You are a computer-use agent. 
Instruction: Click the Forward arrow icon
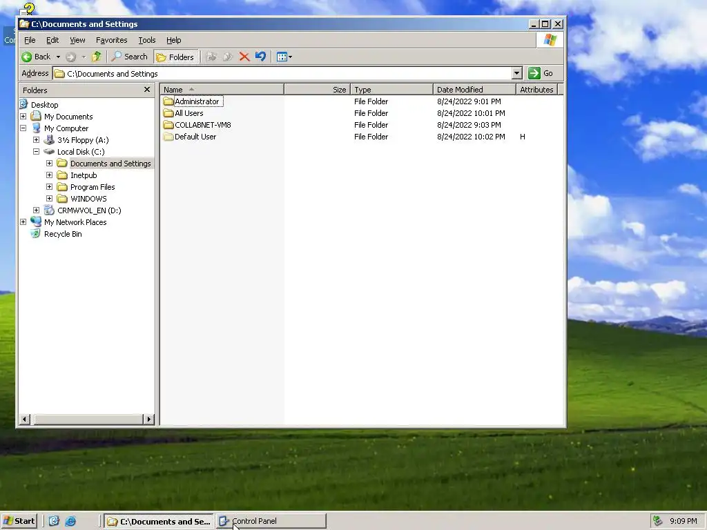71,57
